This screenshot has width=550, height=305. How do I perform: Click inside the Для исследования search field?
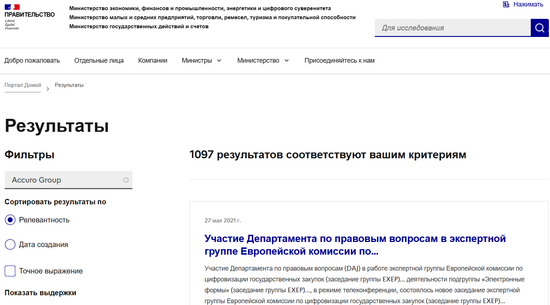pyautogui.click(x=450, y=28)
